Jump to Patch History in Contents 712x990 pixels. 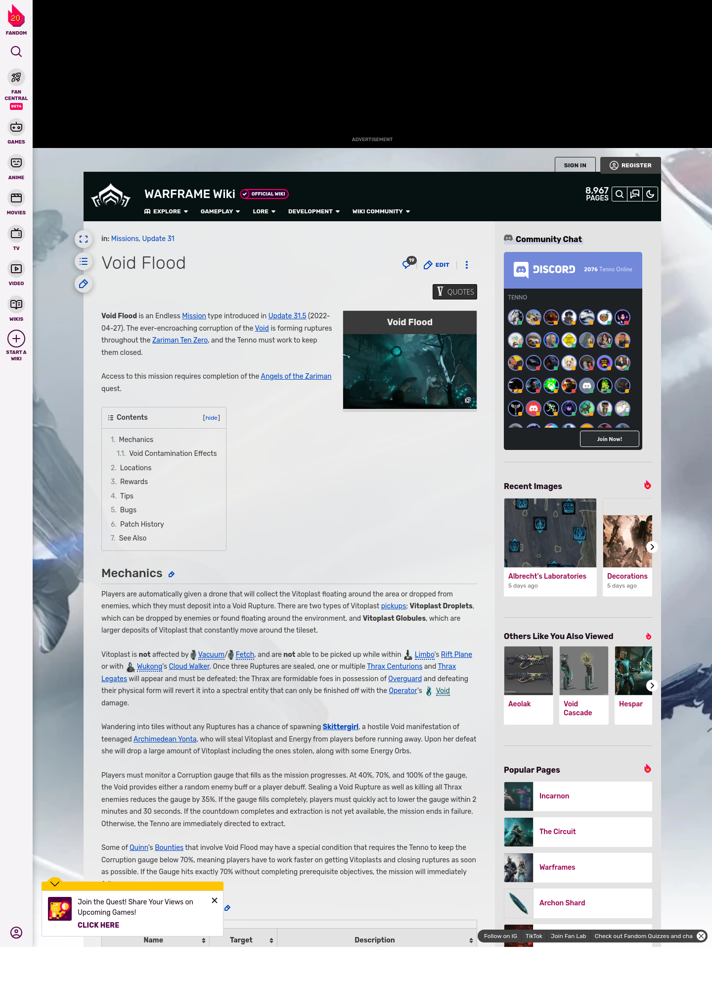142,524
